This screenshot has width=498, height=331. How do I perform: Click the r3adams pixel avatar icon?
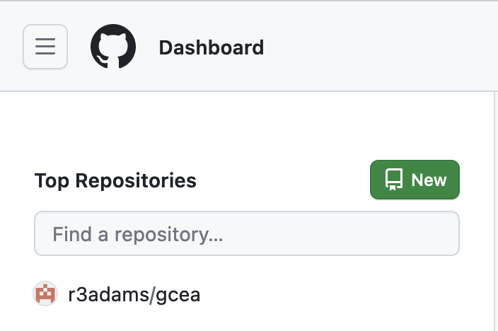pos(45,294)
